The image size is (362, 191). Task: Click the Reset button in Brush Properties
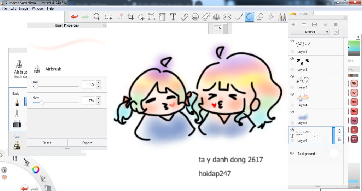click(x=47, y=143)
